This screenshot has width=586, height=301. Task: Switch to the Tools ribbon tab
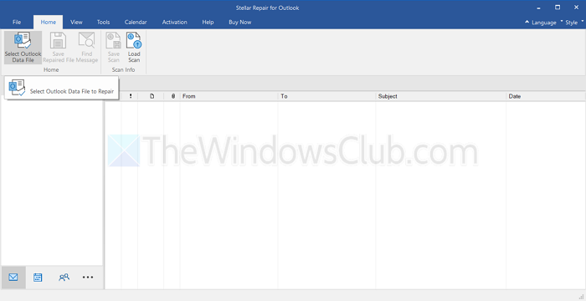(x=103, y=23)
